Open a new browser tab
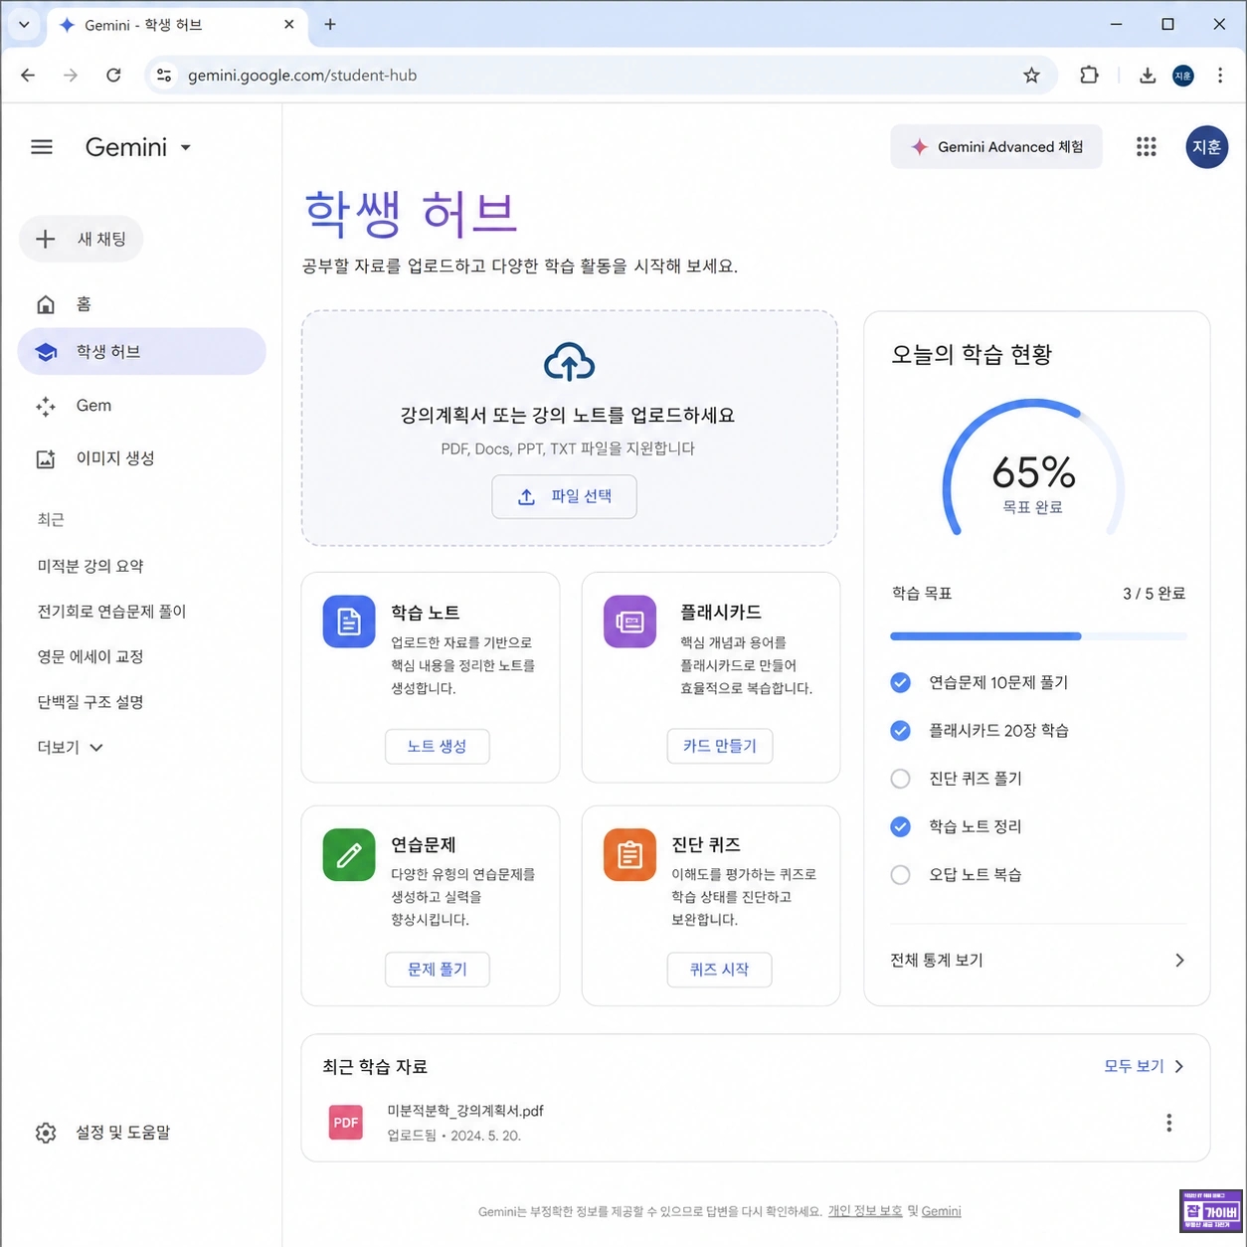1247x1247 pixels. coord(330,25)
